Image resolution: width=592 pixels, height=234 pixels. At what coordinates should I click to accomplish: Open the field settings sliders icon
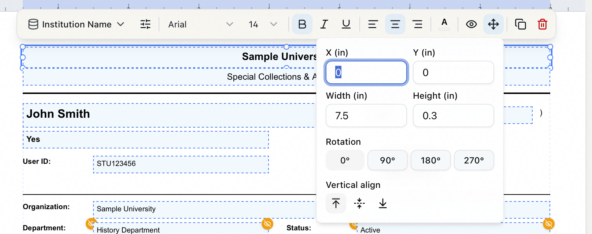click(145, 24)
